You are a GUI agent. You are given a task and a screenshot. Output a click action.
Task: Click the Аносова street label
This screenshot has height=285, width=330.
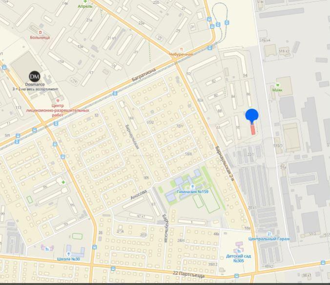(x=139, y=195)
